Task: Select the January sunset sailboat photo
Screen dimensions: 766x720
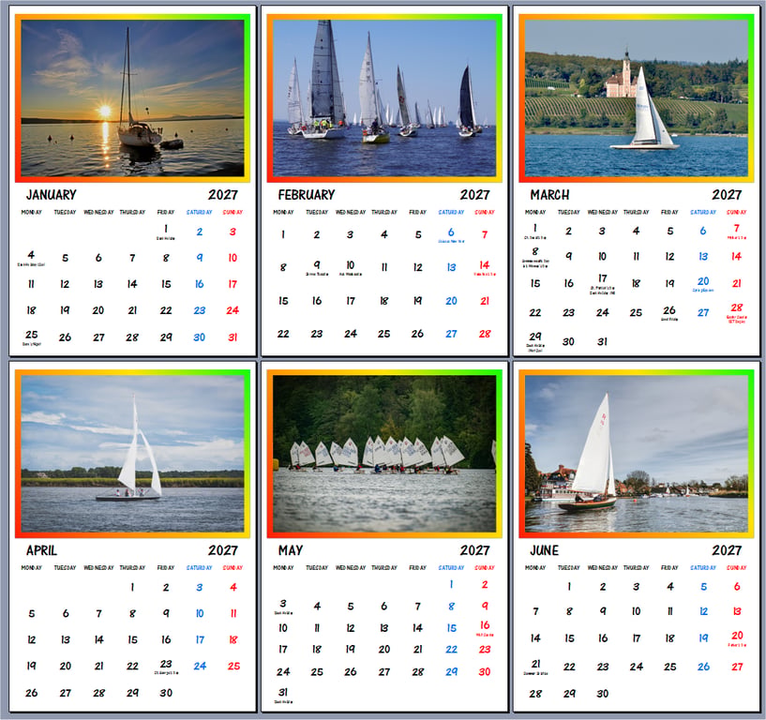Action: (x=132, y=98)
